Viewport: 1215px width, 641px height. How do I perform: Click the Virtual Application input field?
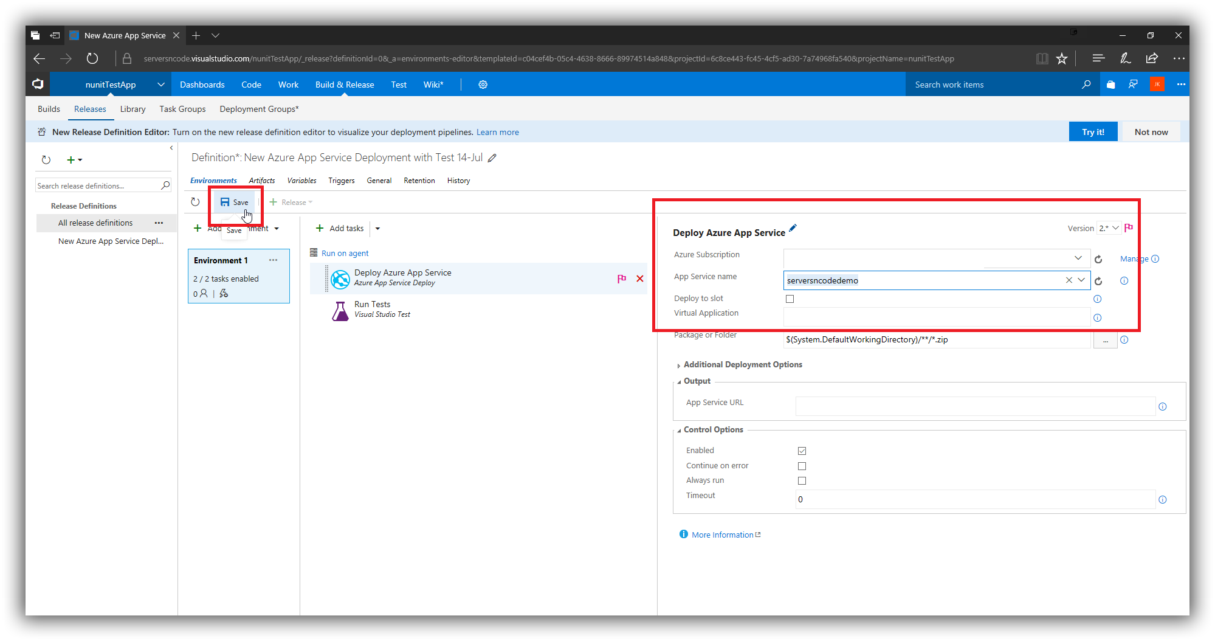point(936,317)
